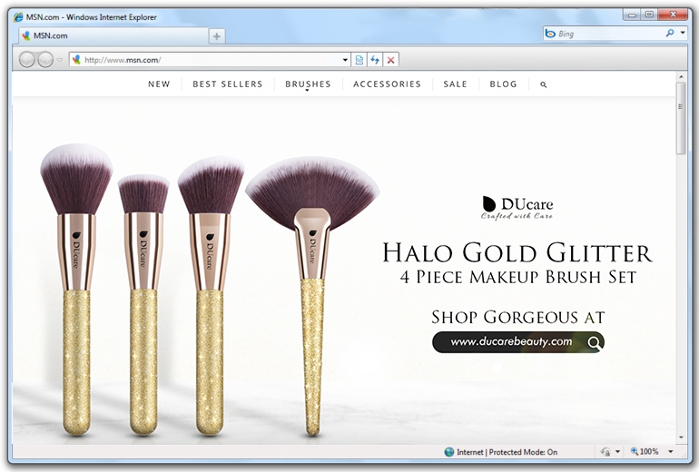Viewport: 699px width, 472px height.
Task: Click the magnifier in ducarebeauty.com pill
Action: point(594,342)
